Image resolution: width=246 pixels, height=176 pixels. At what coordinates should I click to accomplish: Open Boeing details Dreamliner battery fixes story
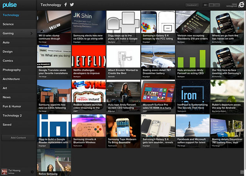(227, 131)
